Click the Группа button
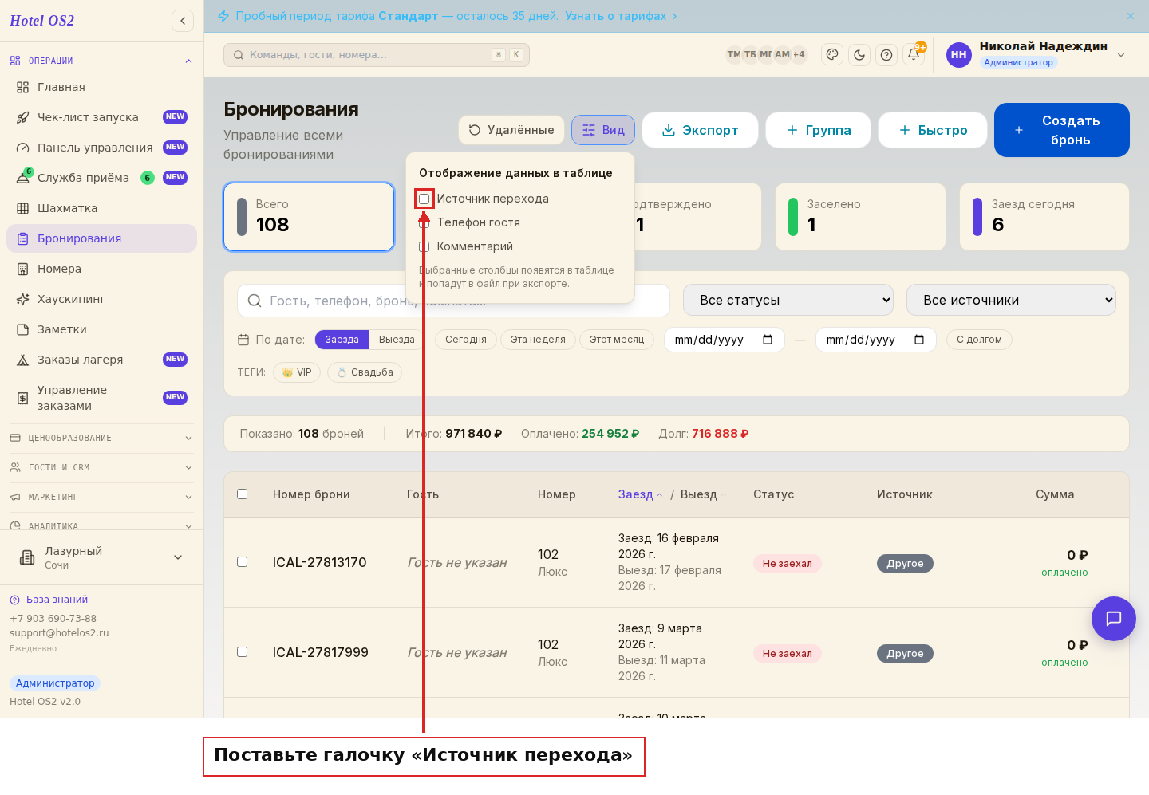The height and width of the screenshot is (795, 1149). 818,130
